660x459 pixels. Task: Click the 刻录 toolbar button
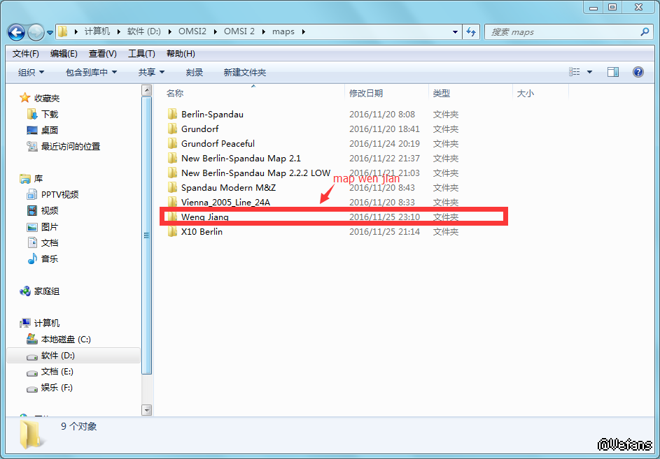click(x=195, y=72)
